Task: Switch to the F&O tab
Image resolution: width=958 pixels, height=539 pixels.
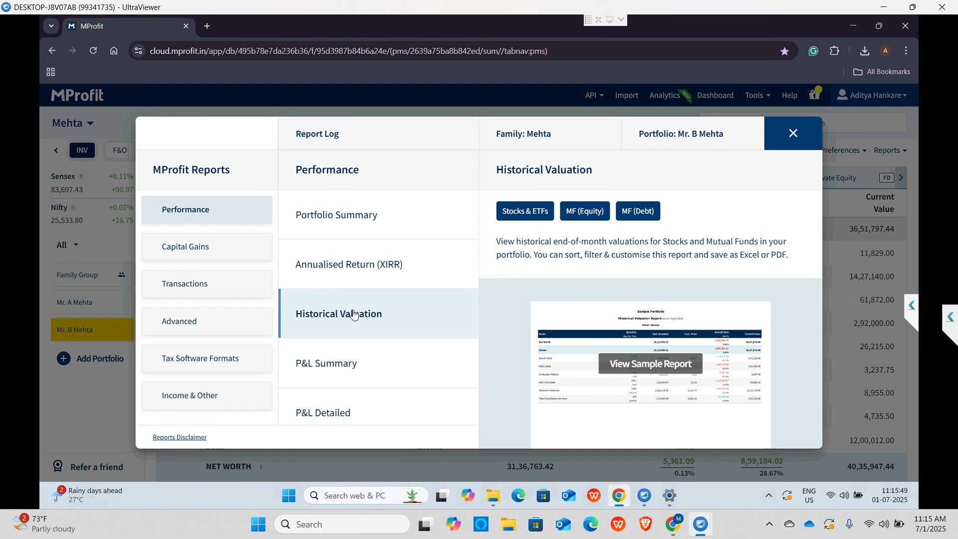Action: tap(120, 150)
